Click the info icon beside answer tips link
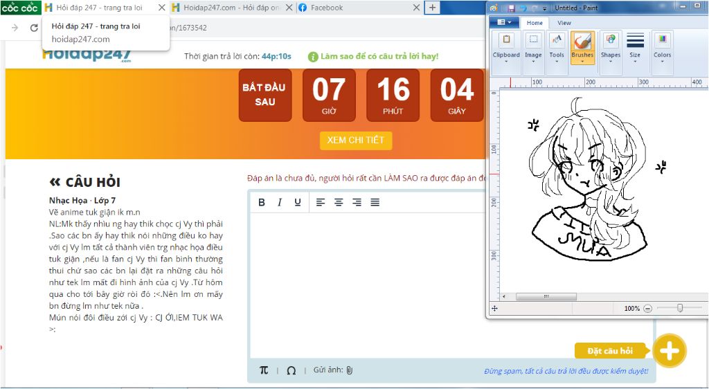709x389 pixels. pyautogui.click(x=313, y=57)
